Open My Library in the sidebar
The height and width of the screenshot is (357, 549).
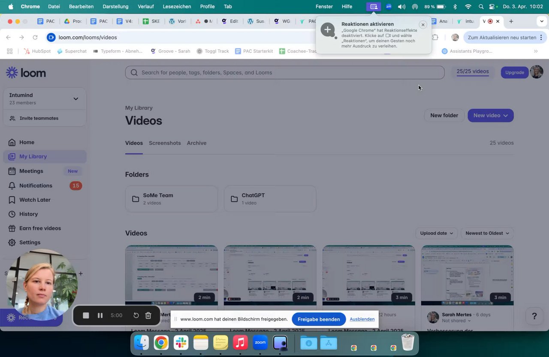(45, 156)
